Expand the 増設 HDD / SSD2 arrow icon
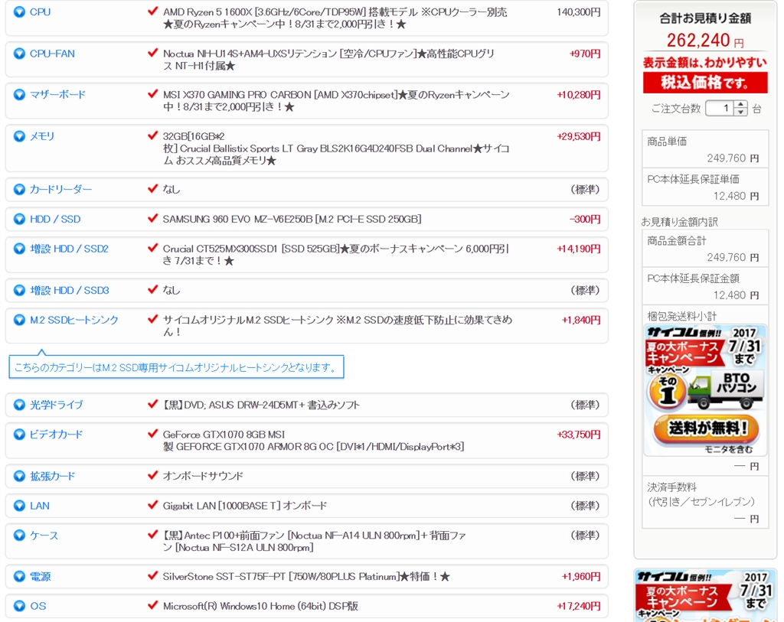Screen dimensions: 784x622 point(19,249)
